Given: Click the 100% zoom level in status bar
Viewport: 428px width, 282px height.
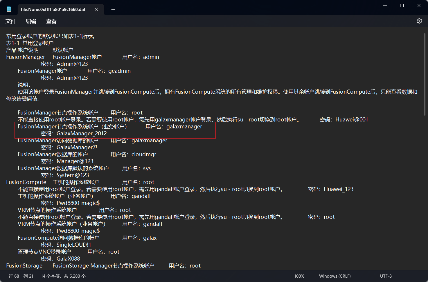Looking at the screenshot, I should (x=299, y=276).
